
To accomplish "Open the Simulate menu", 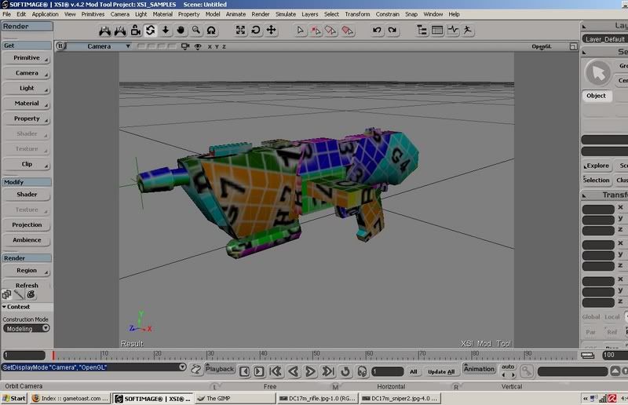I will coord(286,14).
